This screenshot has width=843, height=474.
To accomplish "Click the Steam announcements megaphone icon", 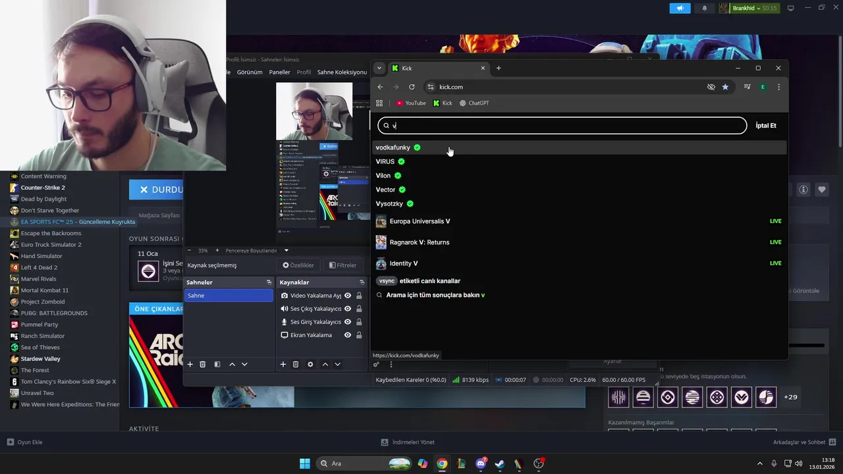I will pos(680,8).
